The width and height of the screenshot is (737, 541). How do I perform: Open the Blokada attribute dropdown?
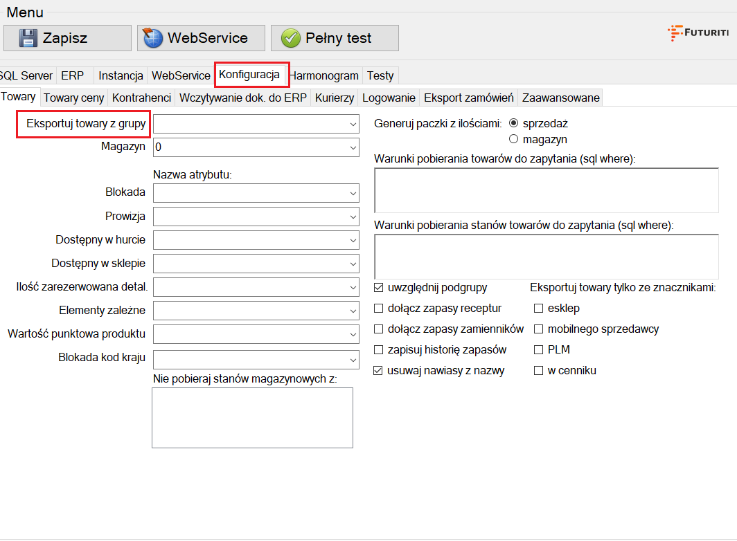pyautogui.click(x=353, y=193)
